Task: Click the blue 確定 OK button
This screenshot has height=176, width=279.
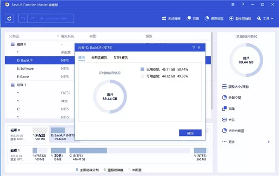Action: (190, 133)
